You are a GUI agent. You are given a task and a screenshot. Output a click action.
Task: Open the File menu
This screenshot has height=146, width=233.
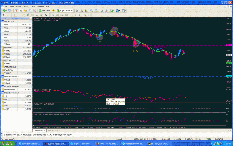[6, 7]
